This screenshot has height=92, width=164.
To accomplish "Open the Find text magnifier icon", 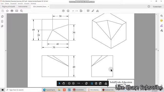I will pos(22,11).
